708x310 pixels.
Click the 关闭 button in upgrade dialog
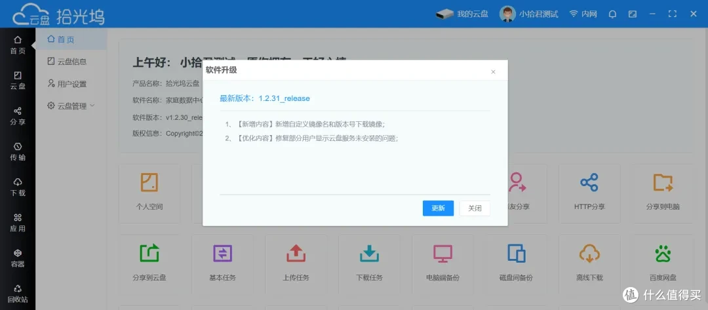click(x=475, y=208)
